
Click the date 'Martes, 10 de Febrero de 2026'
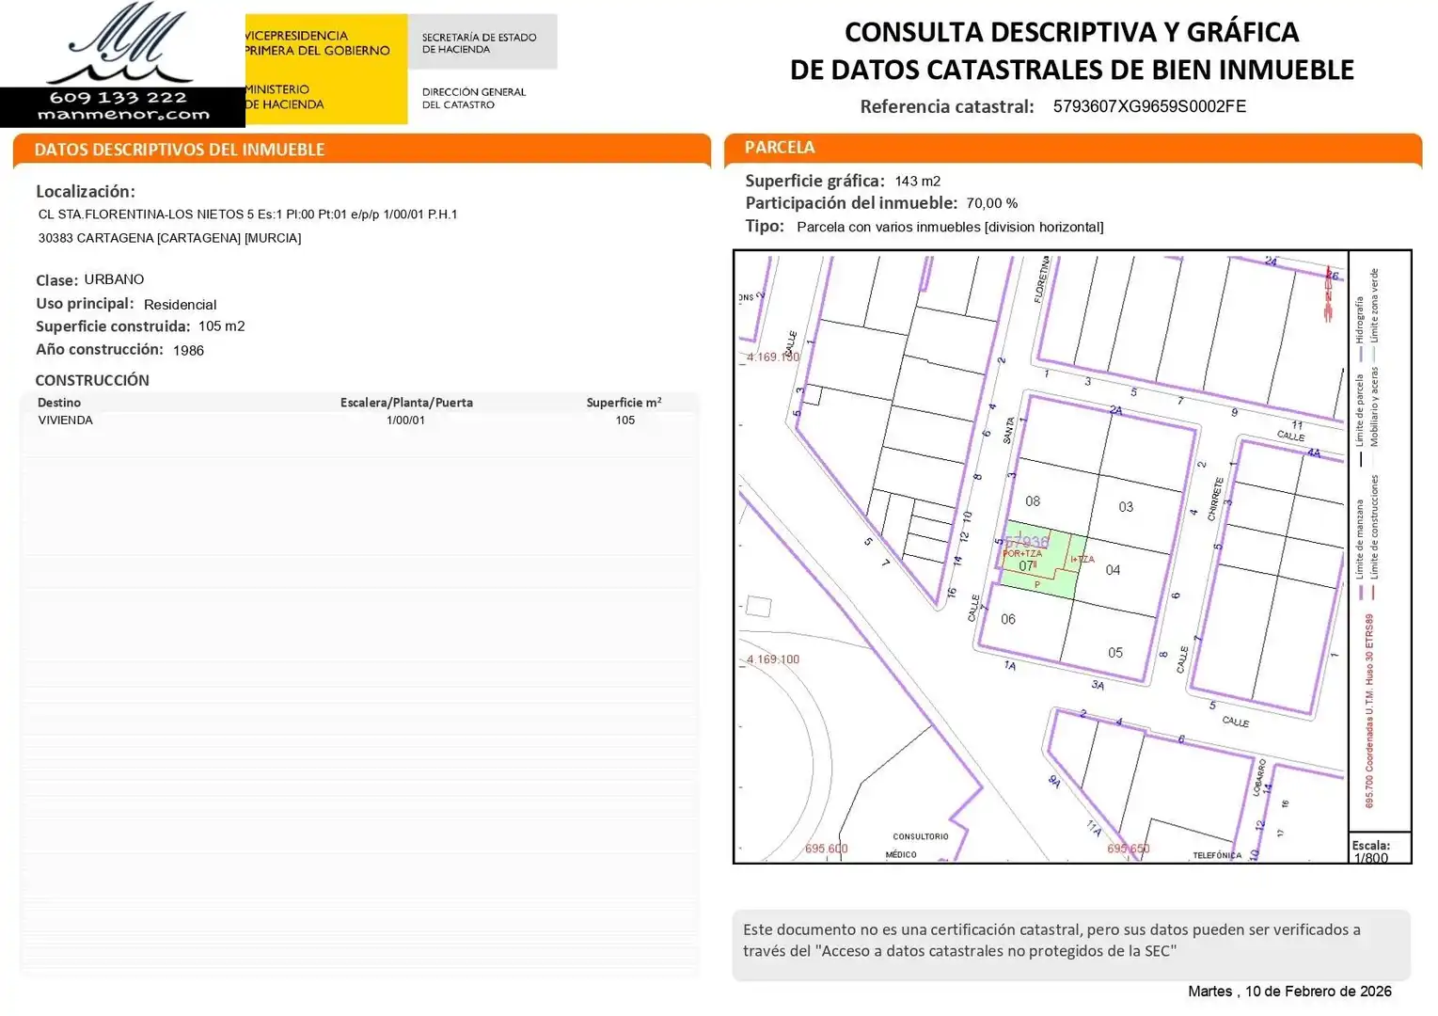pyautogui.click(x=1289, y=992)
